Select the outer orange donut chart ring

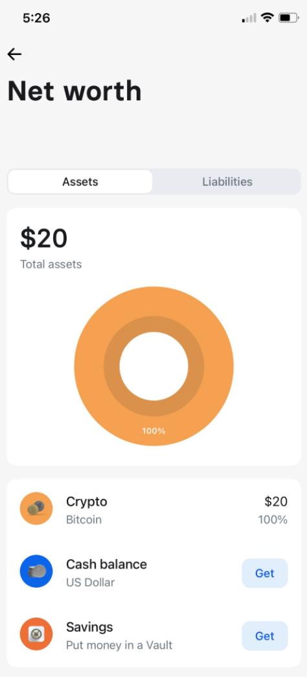click(x=153, y=301)
